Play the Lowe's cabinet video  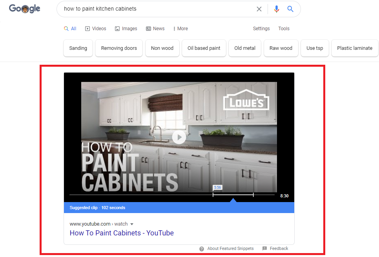(179, 137)
